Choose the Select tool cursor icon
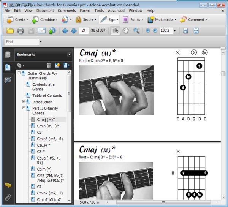Viewport: 228px width, 207px height. coord(115,31)
